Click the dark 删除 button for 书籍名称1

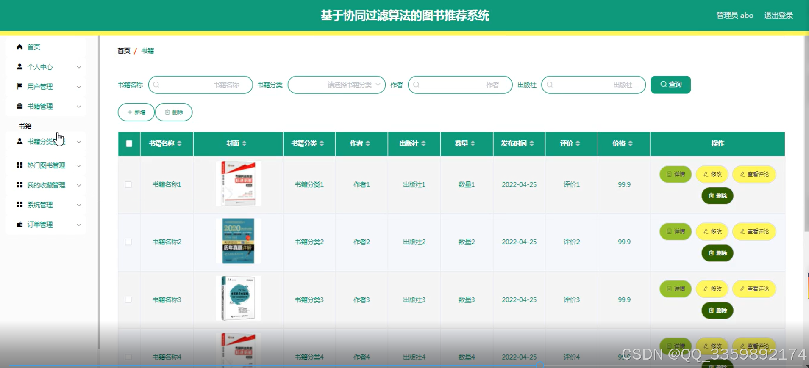[717, 196]
